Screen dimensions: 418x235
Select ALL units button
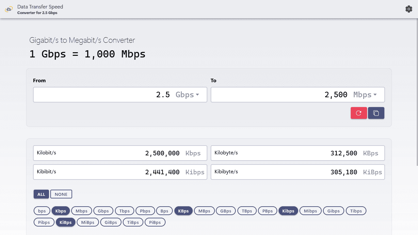(x=41, y=194)
